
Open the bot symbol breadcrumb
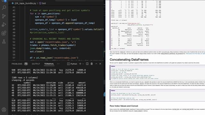43,3
